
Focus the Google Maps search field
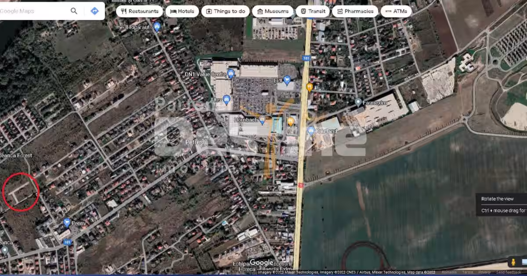pyautogui.click(x=33, y=11)
